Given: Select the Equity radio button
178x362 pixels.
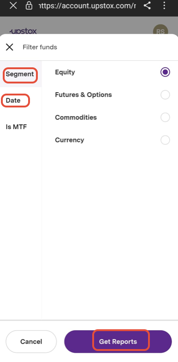Looking at the screenshot, I should (x=165, y=72).
